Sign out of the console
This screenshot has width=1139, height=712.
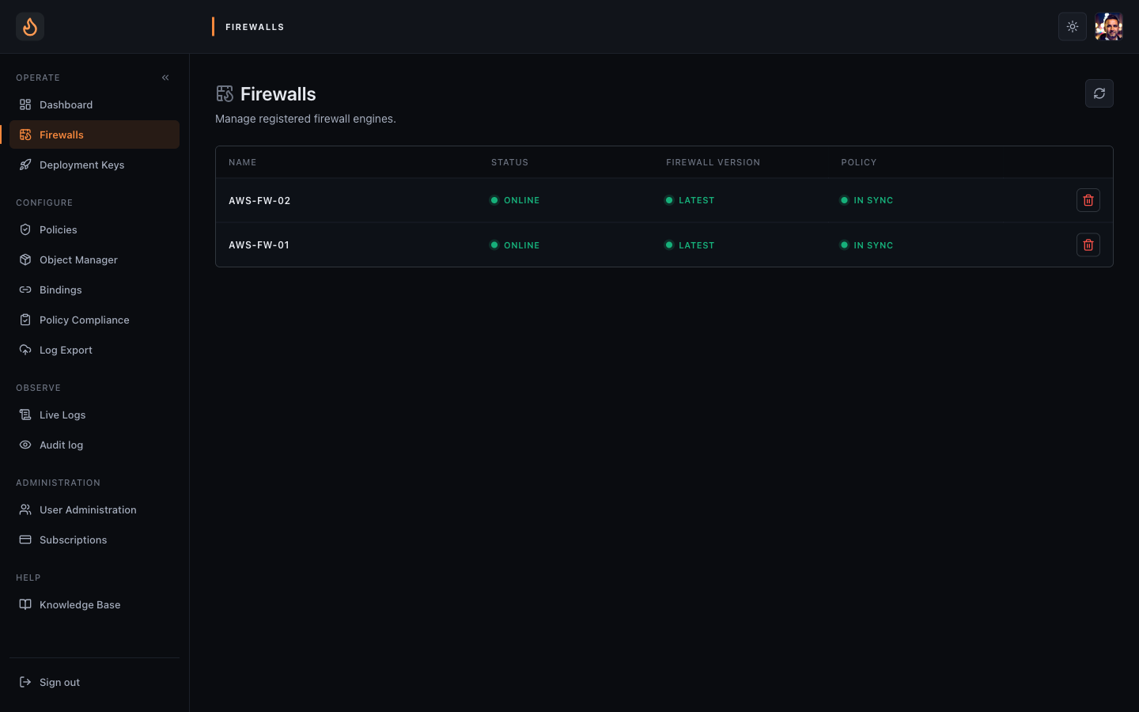coord(94,682)
